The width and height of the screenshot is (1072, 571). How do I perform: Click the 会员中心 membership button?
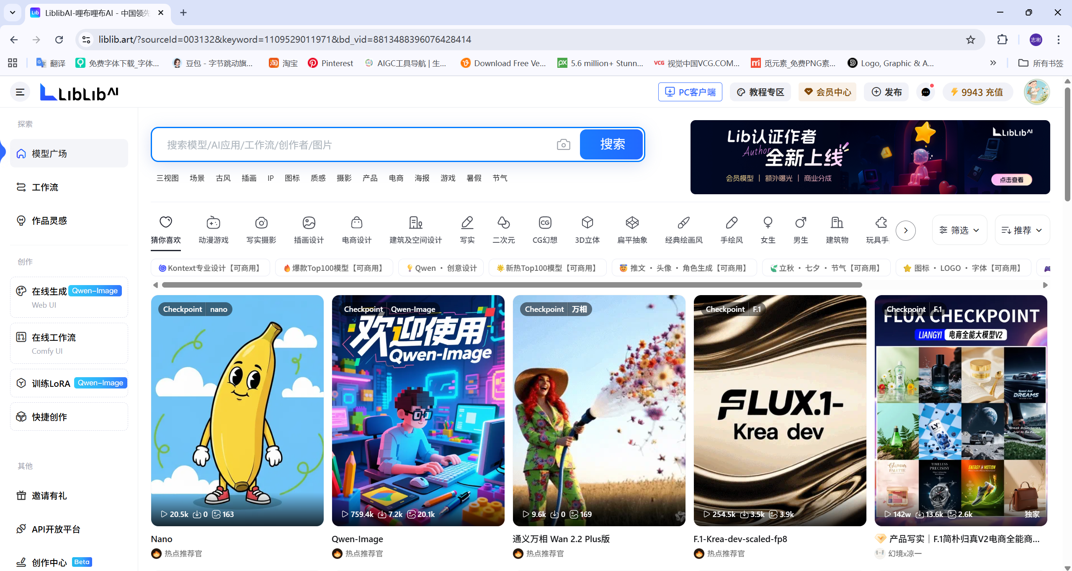[827, 92]
